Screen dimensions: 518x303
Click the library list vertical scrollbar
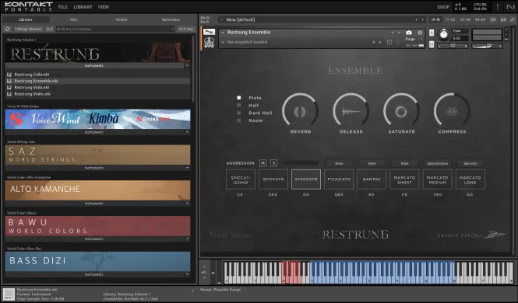tap(193, 68)
